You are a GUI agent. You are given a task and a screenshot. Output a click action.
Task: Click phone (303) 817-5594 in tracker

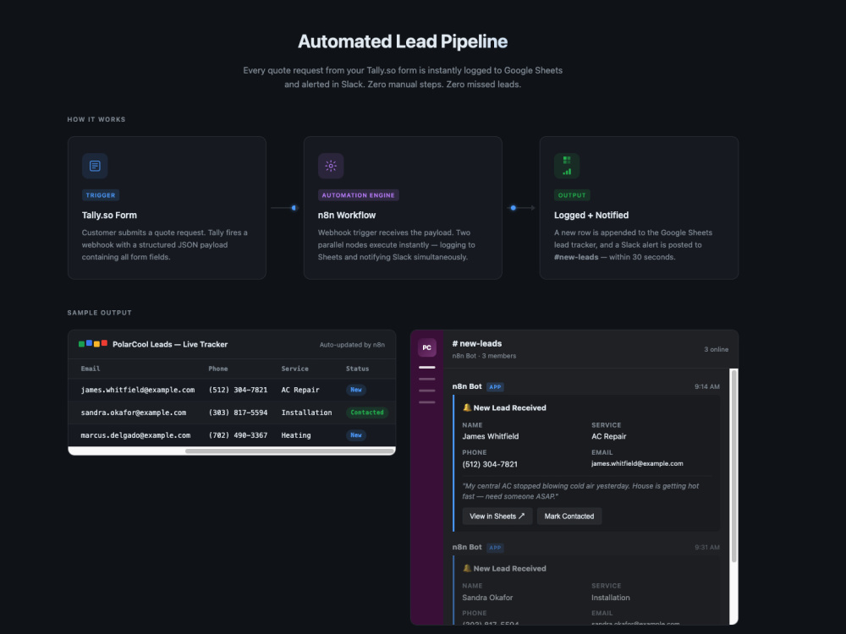pos(238,413)
